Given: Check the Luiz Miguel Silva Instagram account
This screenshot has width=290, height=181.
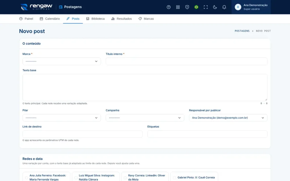Looking at the screenshot, I should coord(76,178).
